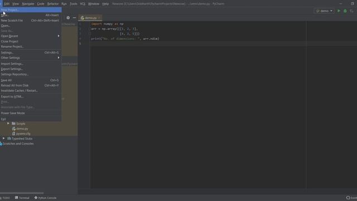Click the print statement line in the editor
The width and height of the screenshot is (357, 201).
125,39
